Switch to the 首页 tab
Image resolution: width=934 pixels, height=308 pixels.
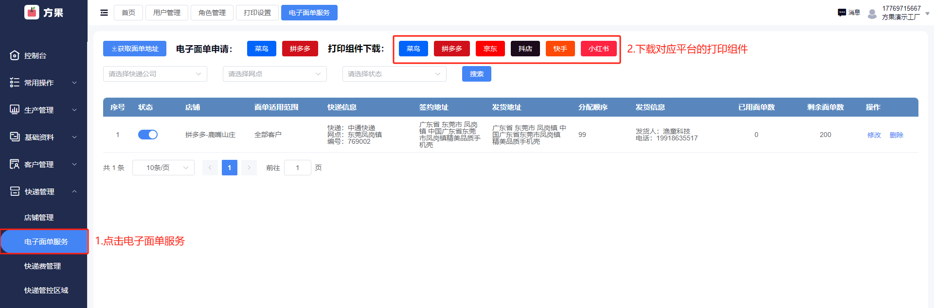128,13
